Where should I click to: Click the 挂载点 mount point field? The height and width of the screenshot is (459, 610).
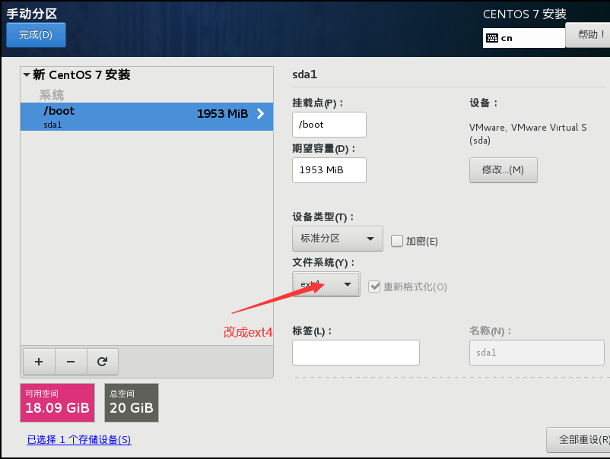pos(329,125)
